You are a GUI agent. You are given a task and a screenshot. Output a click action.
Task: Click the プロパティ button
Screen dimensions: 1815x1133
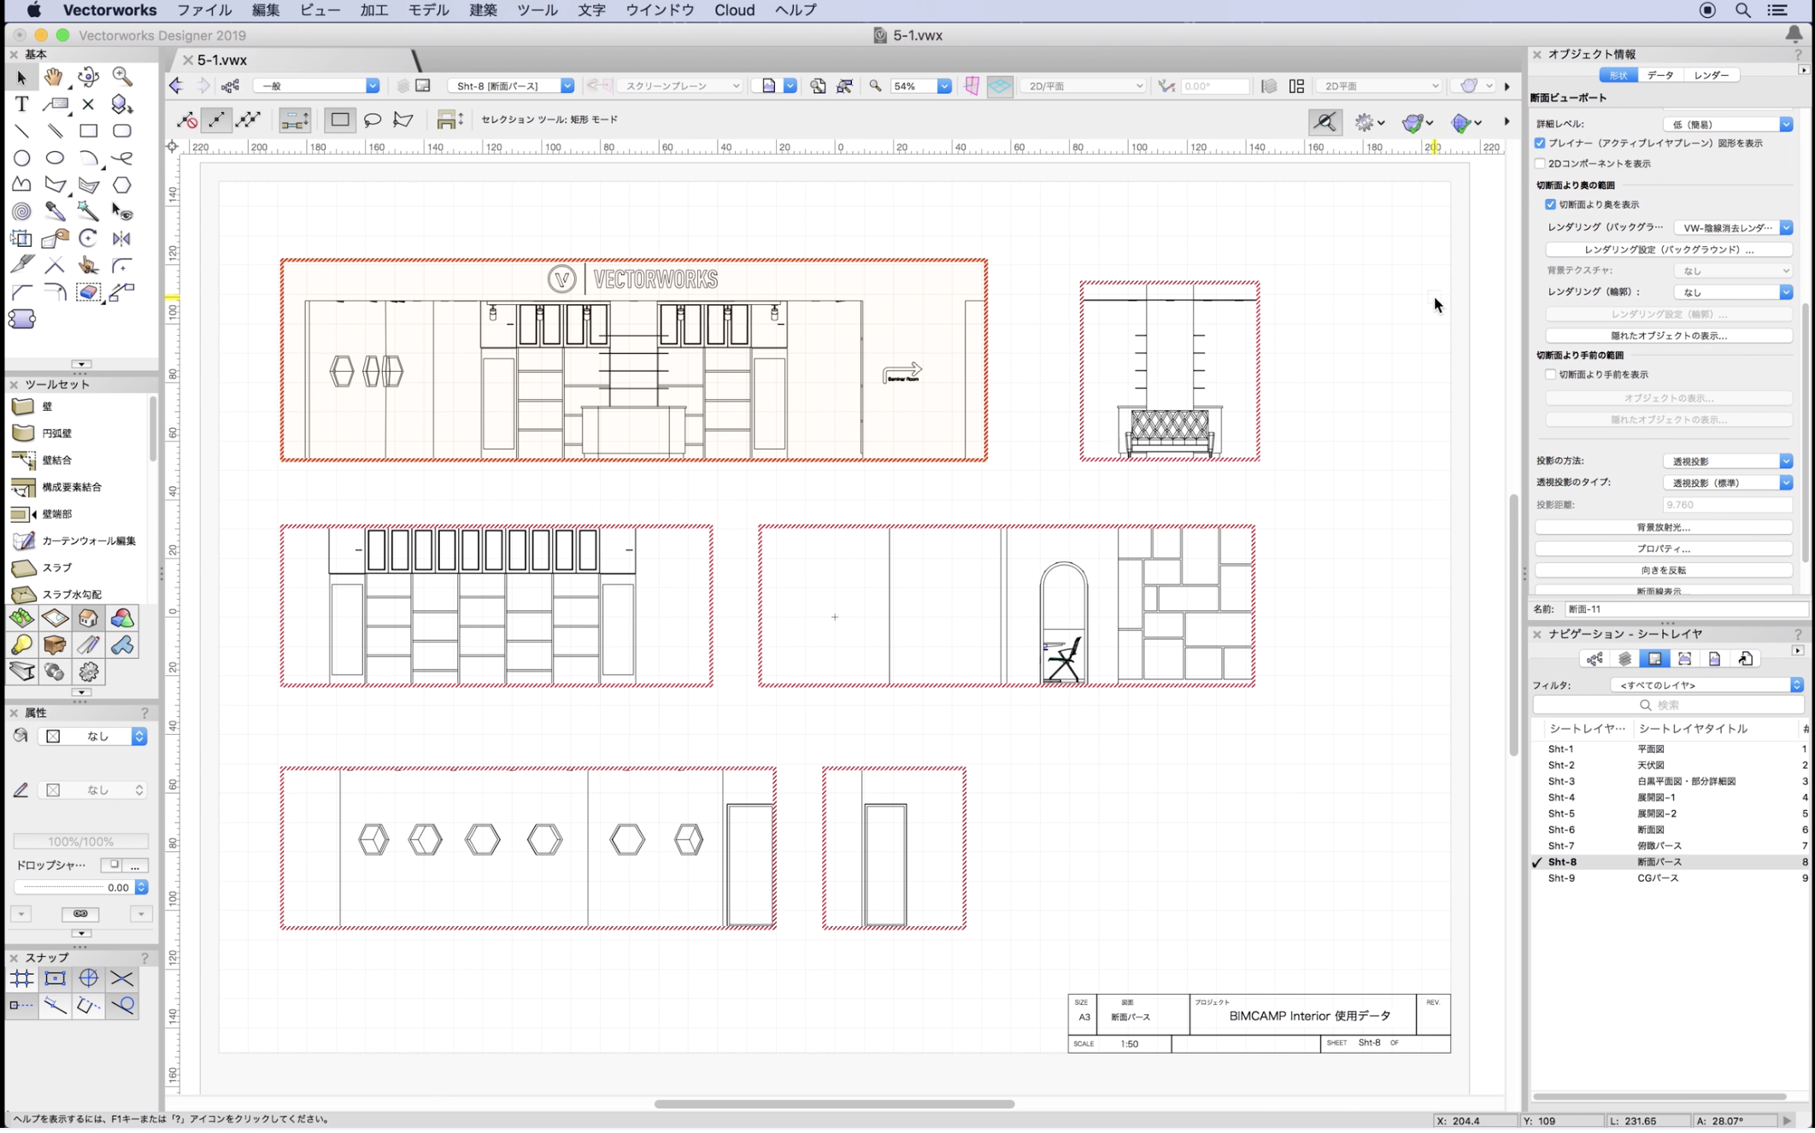pos(1663,549)
